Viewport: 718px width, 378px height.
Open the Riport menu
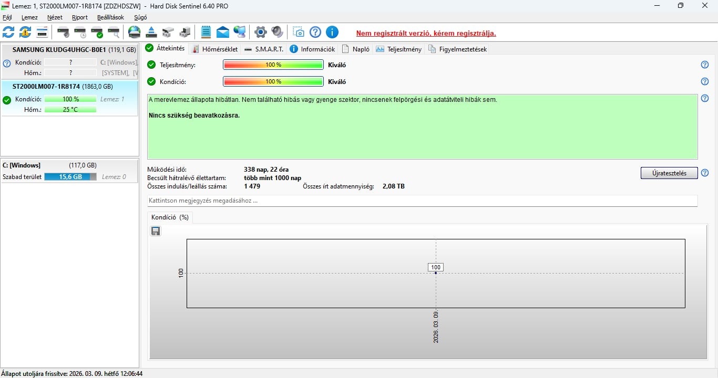(x=80, y=17)
